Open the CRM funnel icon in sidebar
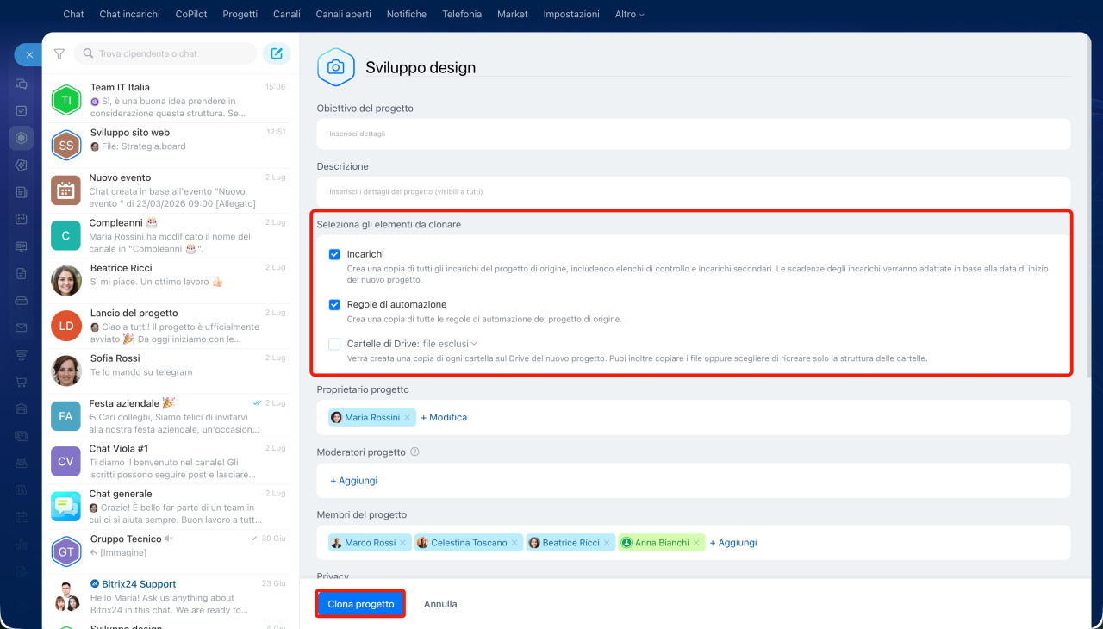 [x=22, y=354]
